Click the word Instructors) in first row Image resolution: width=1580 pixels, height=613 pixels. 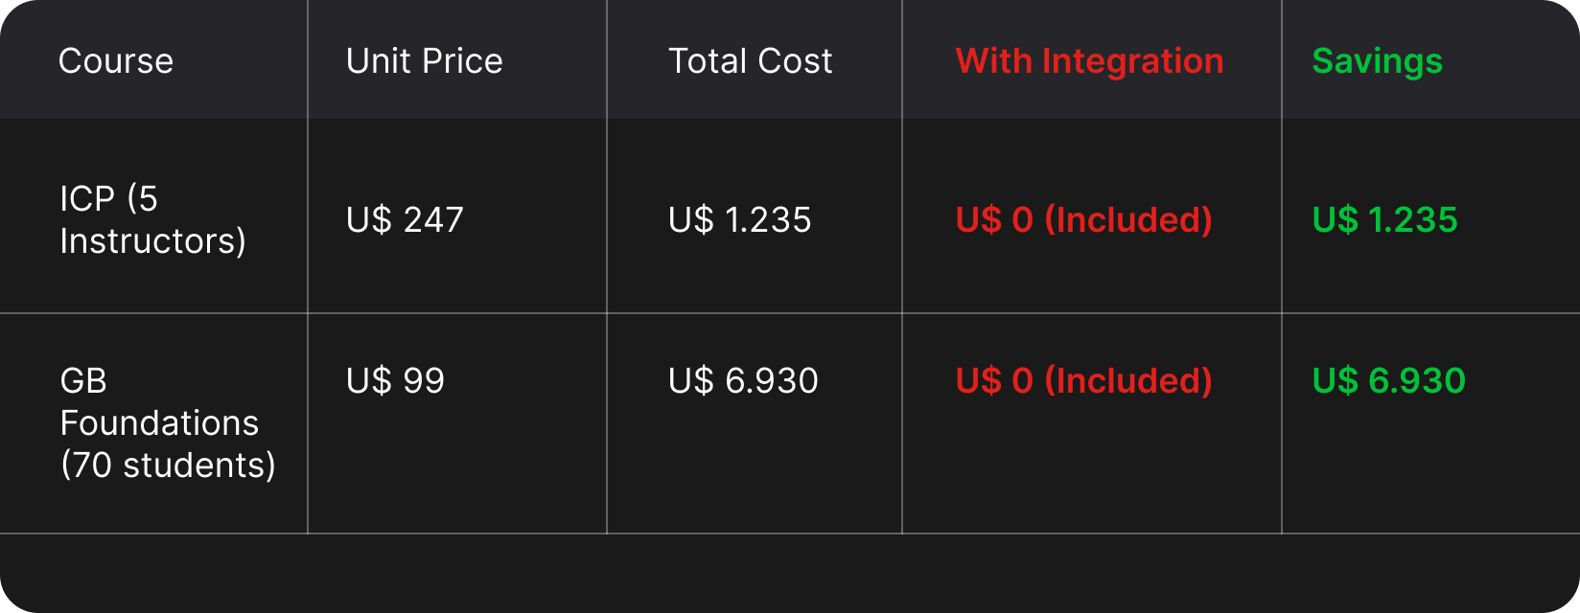click(x=153, y=241)
